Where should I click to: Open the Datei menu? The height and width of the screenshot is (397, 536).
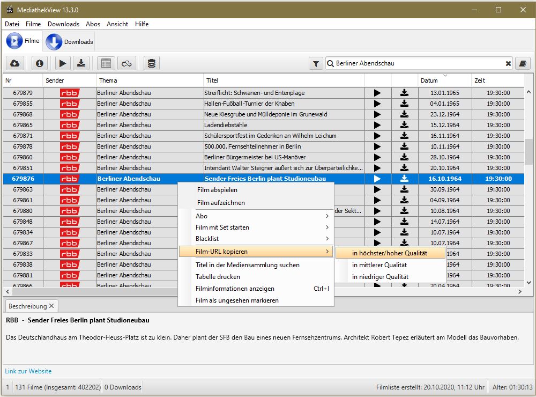tap(12, 24)
